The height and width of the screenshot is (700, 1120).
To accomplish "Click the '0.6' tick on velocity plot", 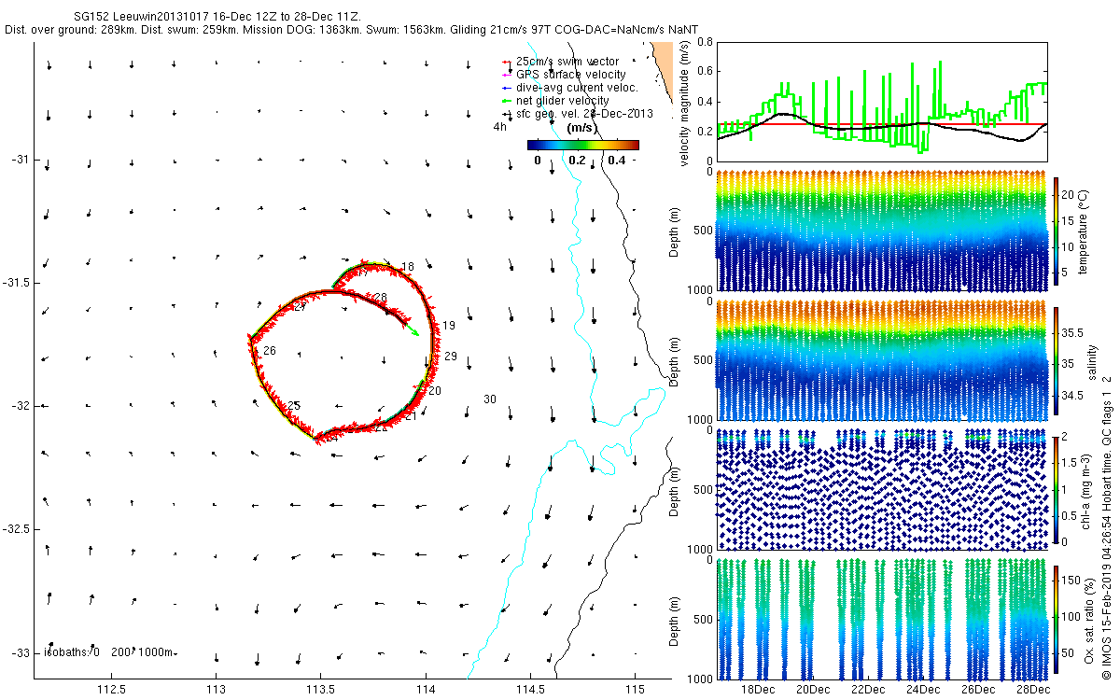I will (x=705, y=73).
